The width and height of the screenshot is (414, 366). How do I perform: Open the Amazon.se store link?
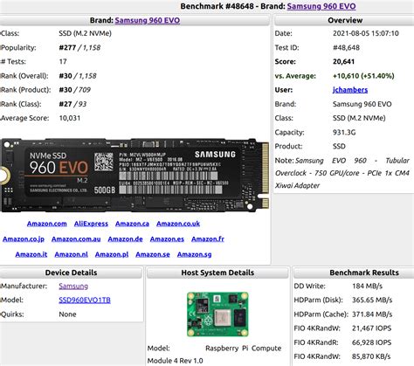tap(153, 254)
